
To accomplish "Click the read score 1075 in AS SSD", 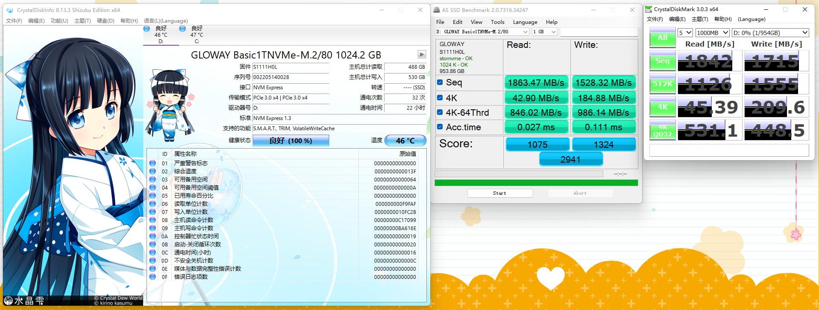I will click(537, 144).
